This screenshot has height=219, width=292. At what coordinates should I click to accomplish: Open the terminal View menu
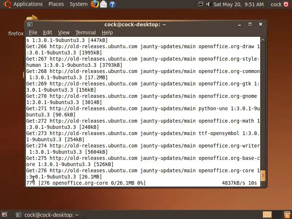pos(64,32)
